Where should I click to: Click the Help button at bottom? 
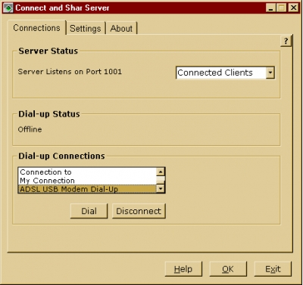click(183, 269)
